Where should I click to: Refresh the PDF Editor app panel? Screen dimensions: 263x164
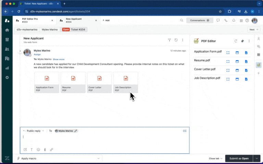pos(236,41)
